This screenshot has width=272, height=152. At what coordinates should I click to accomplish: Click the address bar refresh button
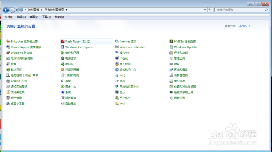(210, 10)
